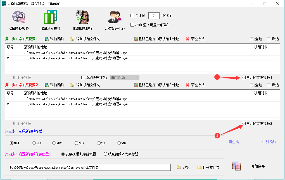
Task: Enable GPU加速 checkbox
Action: pyautogui.click(x=132, y=25)
